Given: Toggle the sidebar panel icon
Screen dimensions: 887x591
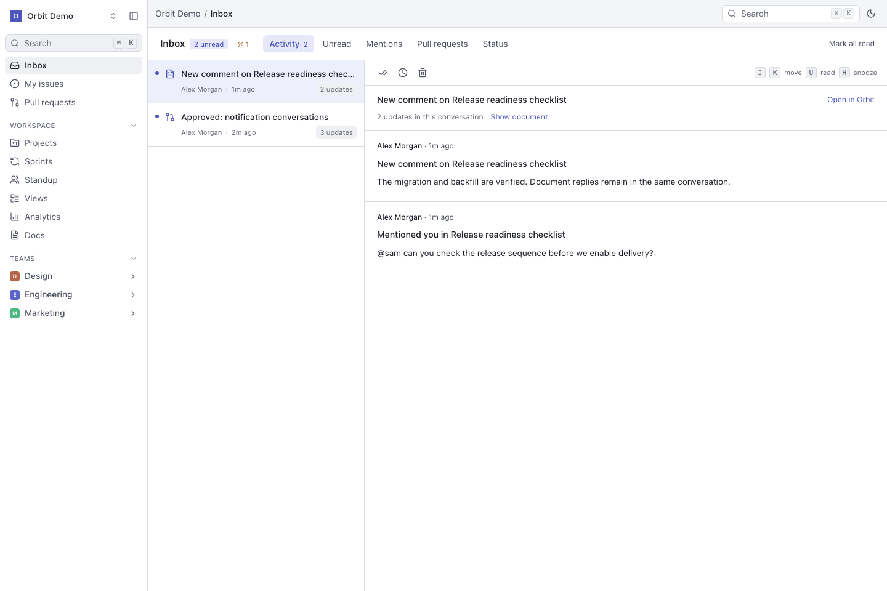Looking at the screenshot, I should coord(134,16).
